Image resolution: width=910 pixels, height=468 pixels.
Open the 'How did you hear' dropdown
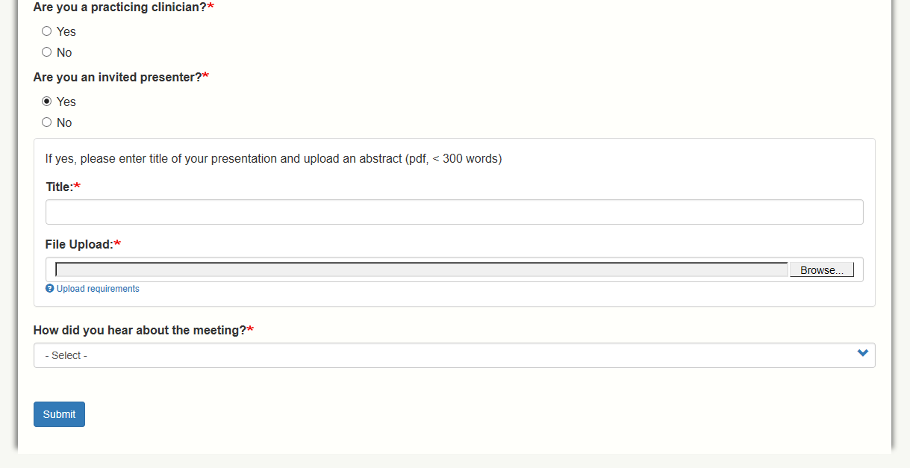pos(448,355)
